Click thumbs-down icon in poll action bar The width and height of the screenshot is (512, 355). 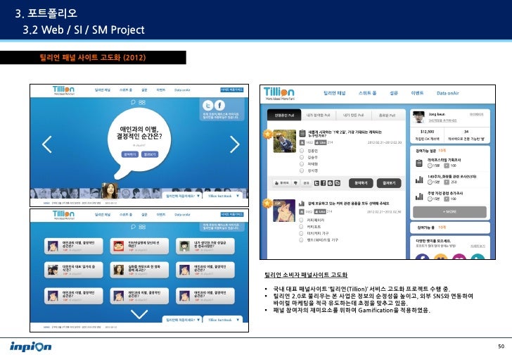(x=295, y=183)
